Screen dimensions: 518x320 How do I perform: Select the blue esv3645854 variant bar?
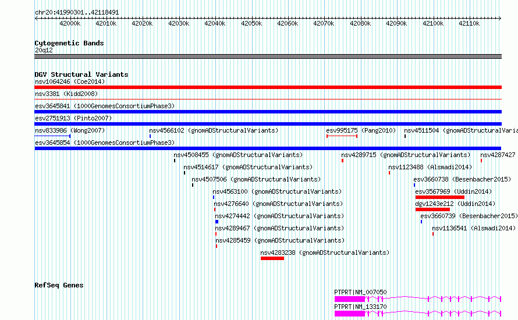268,148
